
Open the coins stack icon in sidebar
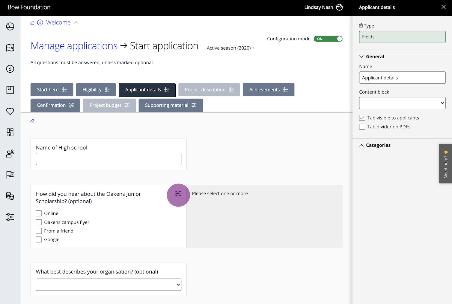pyautogui.click(x=10, y=196)
